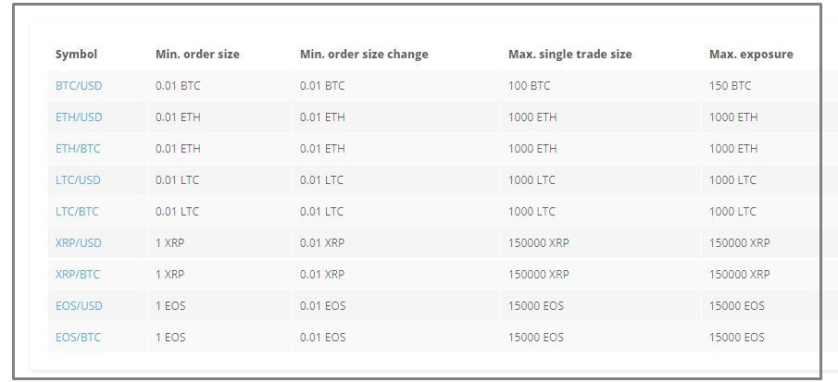Select 0.01 BTC min. order size cell
This screenshot has height=382, width=838.
coord(178,85)
